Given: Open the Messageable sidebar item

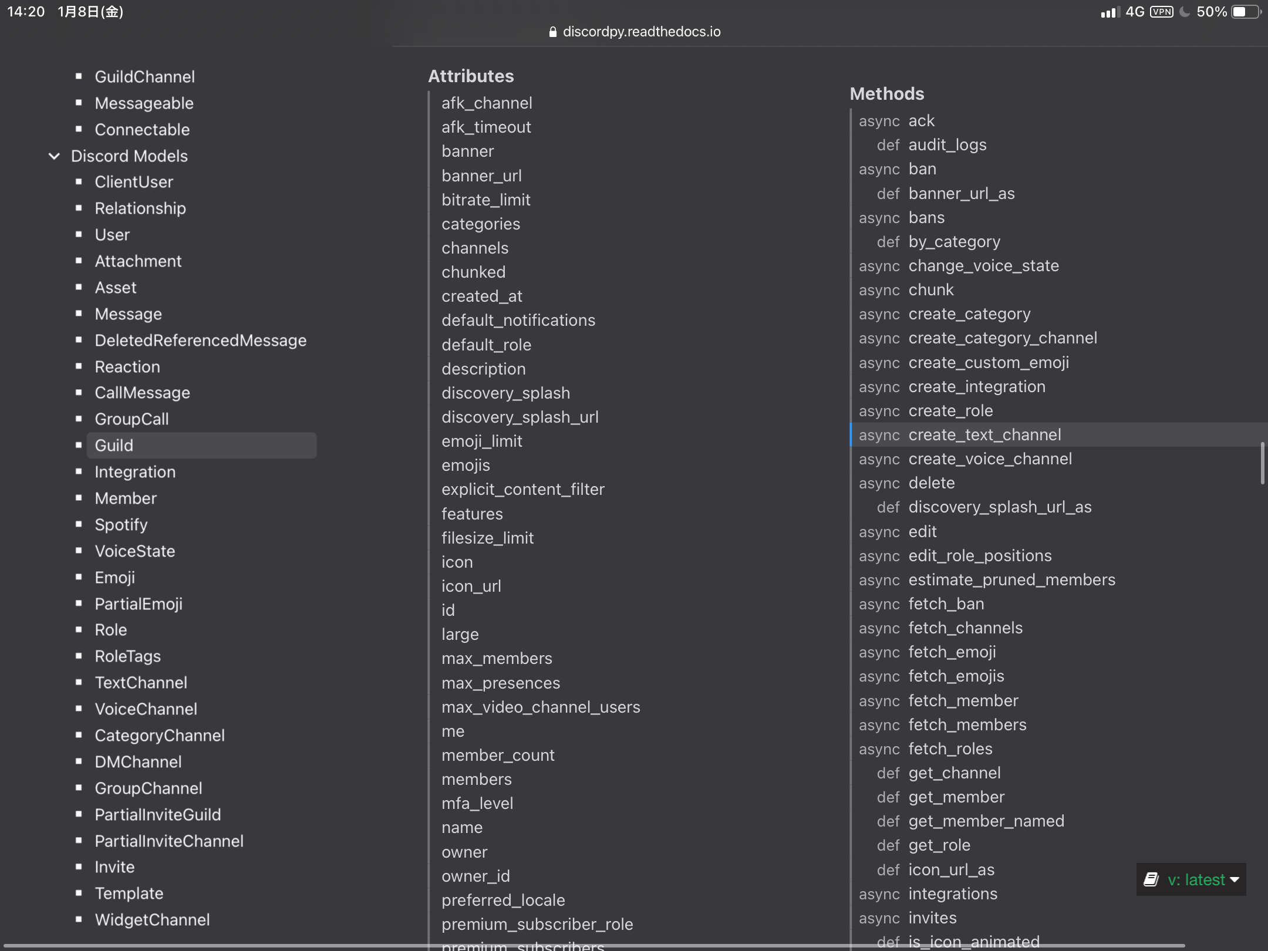Looking at the screenshot, I should [x=144, y=103].
